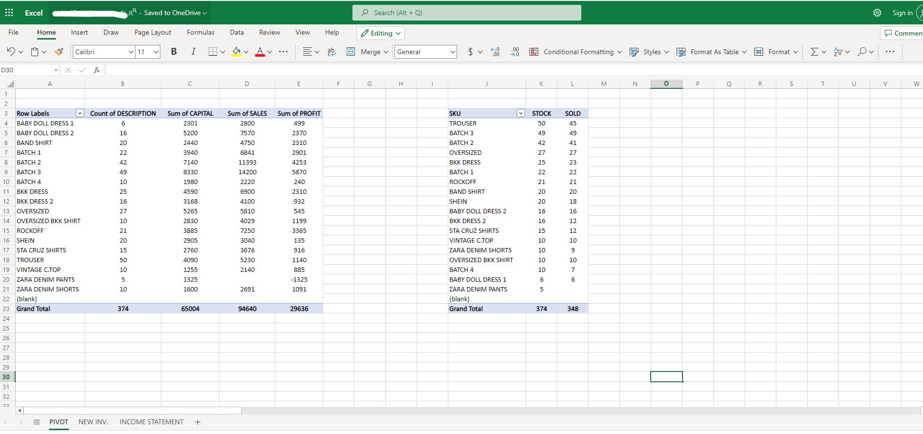Expand the font name Calibri dropdown
This screenshot has height=434, width=923.
[x=131, y=52]
